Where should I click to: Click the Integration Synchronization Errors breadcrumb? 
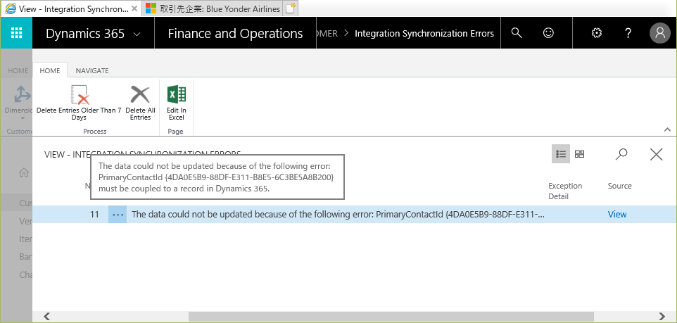[424, 33]
